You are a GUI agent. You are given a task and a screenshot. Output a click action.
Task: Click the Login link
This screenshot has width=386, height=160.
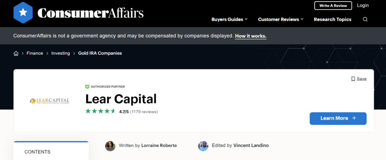click(363, 5)
